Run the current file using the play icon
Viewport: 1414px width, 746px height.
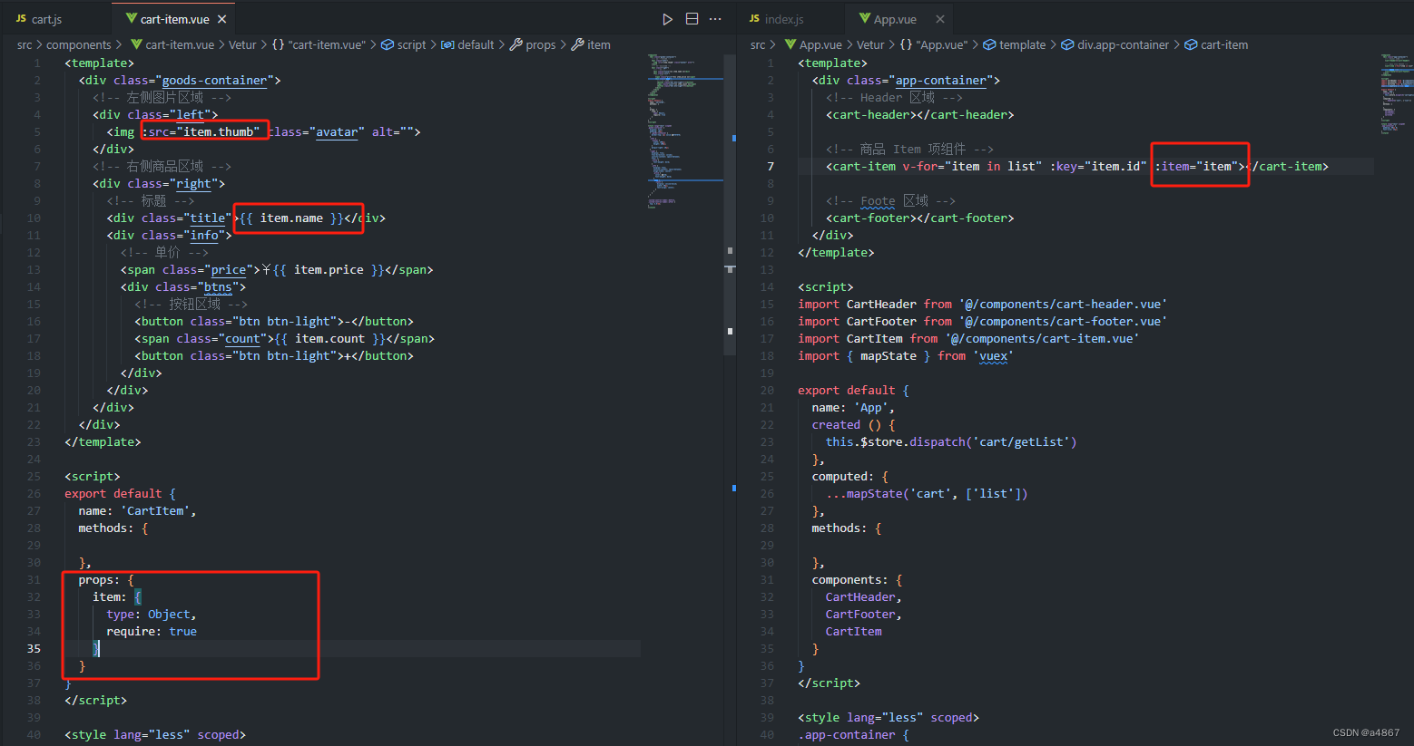click(x=667, y=18)
